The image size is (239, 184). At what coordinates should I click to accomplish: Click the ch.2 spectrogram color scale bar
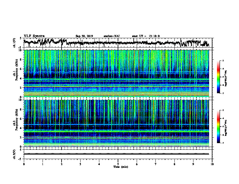[x=218, y=127]
